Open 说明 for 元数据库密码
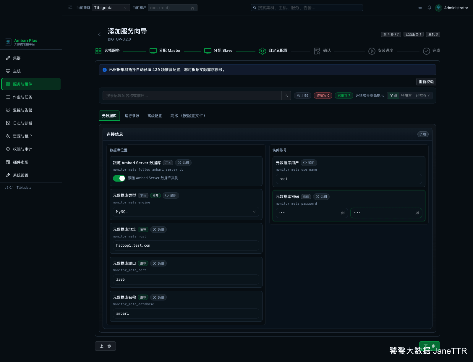 [321, 197]
